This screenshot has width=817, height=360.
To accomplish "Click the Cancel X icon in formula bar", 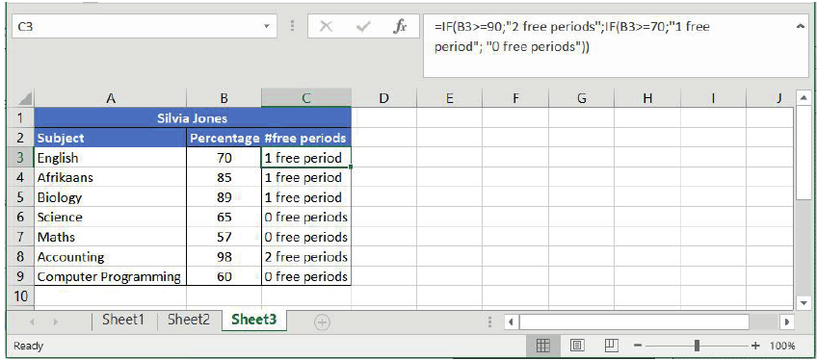I will point(327,27).
